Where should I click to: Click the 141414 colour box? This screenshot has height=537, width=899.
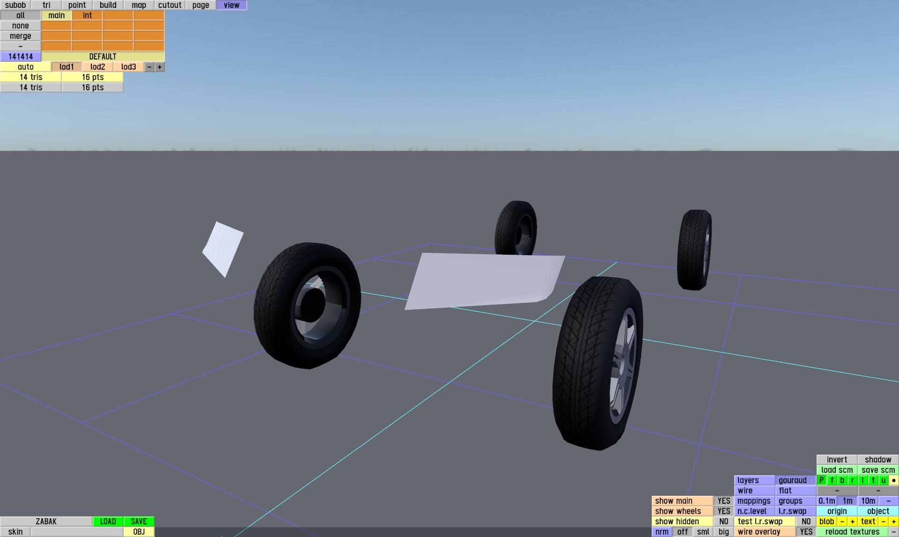click(21, 57)
